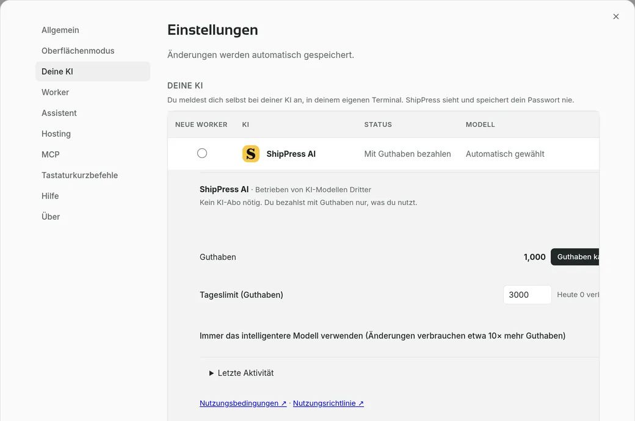This screenshot has width=635, height=421.
Task: Open the MCP settings section
Action: pyautogui.click(x=93, y=154)
